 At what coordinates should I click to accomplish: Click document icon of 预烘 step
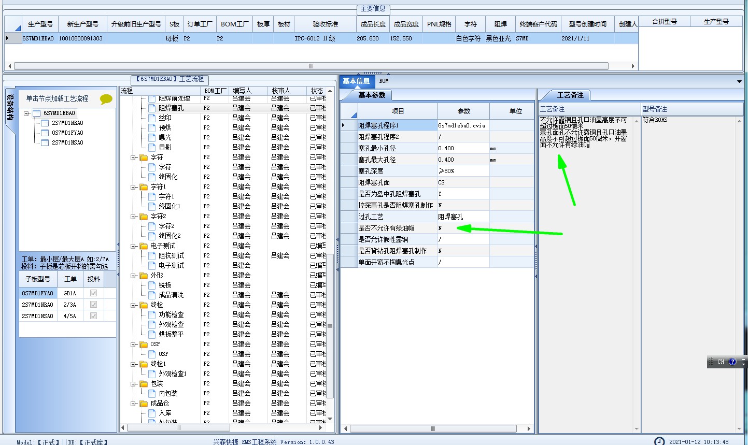[x=152, y=128]
